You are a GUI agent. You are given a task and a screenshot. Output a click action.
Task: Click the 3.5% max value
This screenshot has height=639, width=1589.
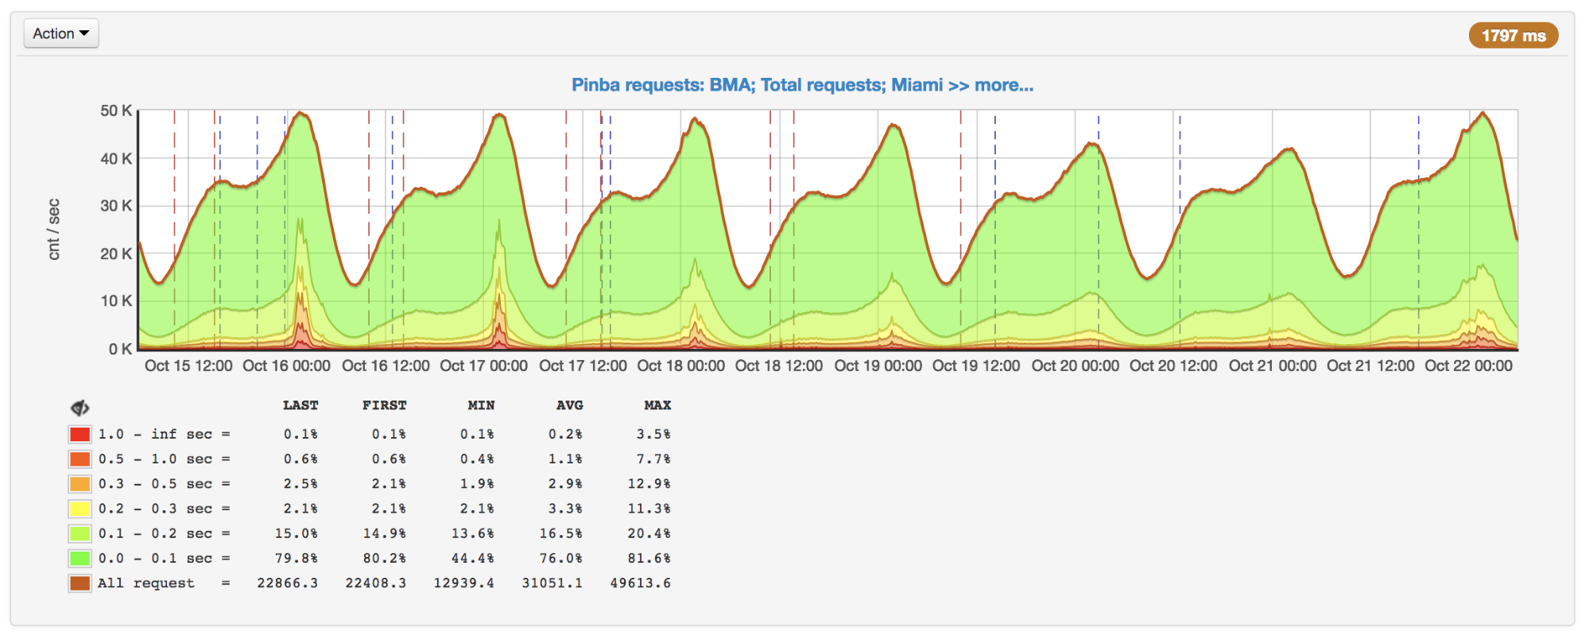click(x=653, y=434)
